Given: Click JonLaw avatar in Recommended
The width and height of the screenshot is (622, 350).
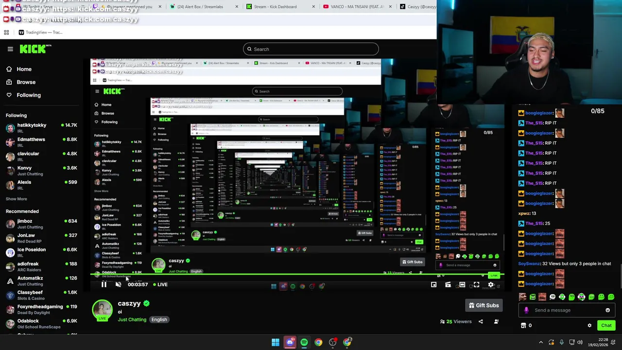Looking at the screenshot, I should (10, 238).
